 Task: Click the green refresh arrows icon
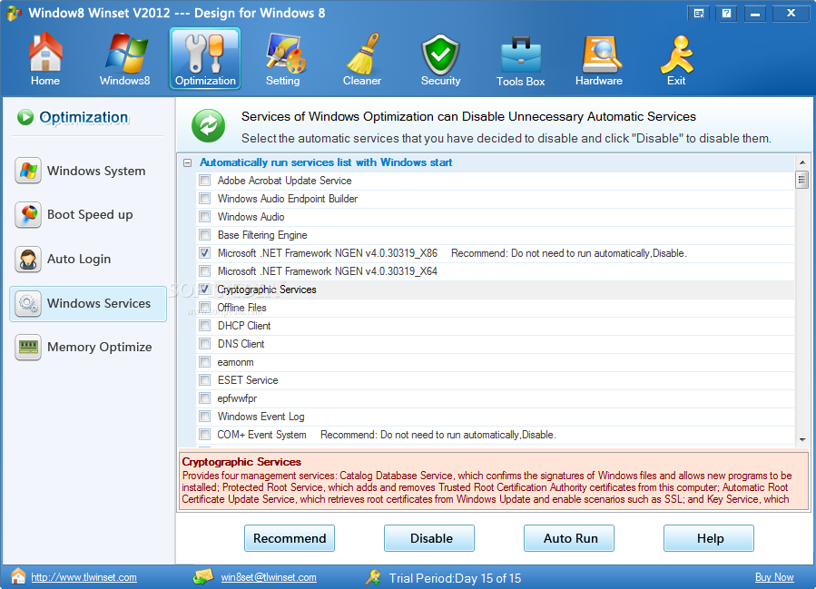pos(208,125)
